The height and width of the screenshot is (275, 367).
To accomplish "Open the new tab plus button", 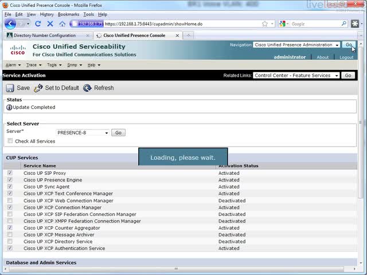I will pos(188,36).
